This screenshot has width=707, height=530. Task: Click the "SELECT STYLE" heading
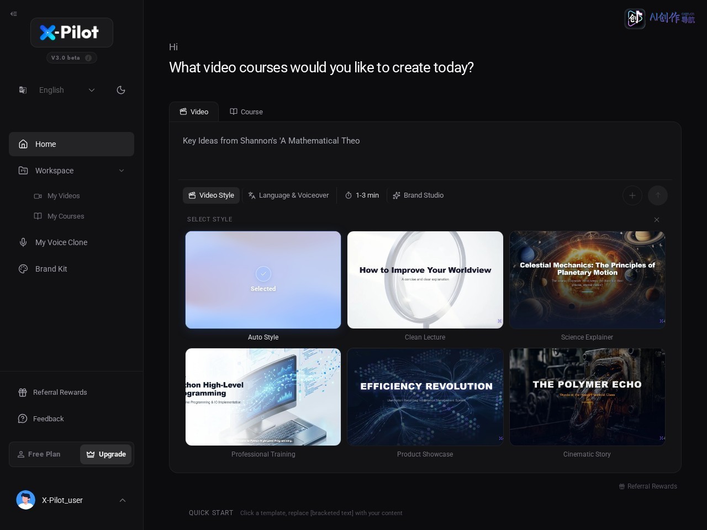210,220
